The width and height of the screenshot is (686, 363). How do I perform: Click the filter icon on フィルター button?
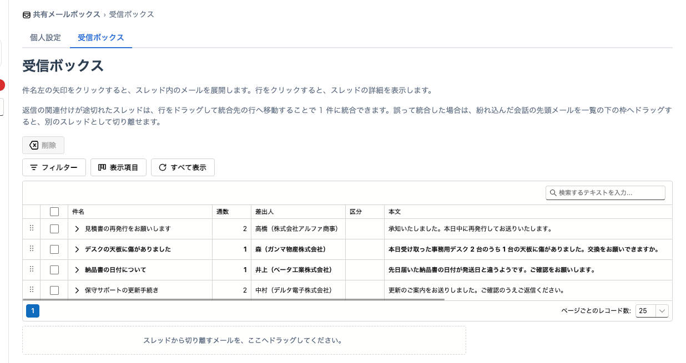pos(34,167)
